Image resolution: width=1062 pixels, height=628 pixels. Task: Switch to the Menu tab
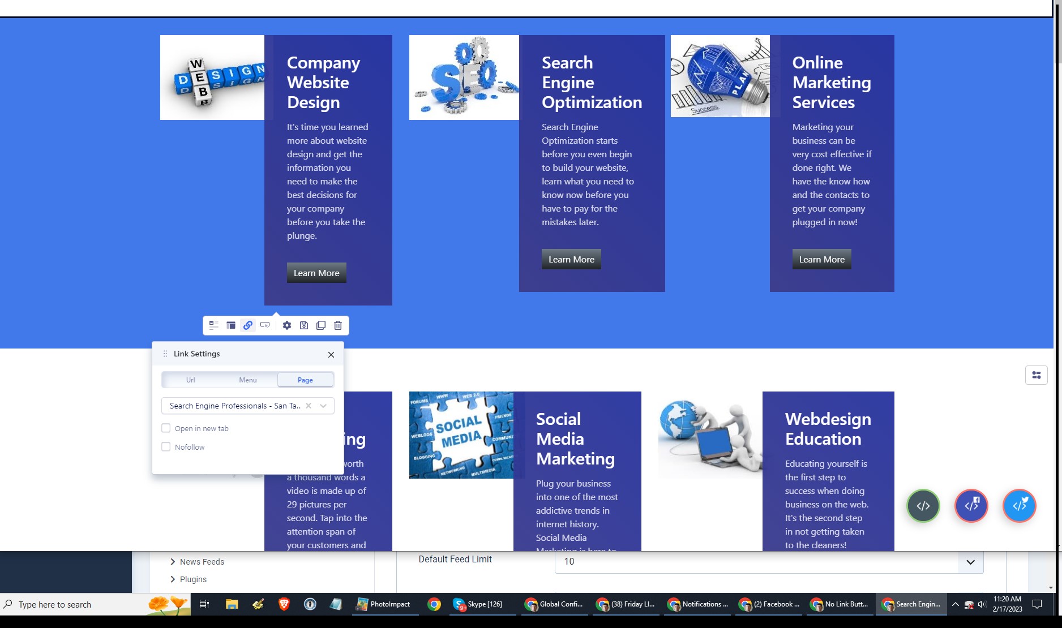[x=248, y=380]
